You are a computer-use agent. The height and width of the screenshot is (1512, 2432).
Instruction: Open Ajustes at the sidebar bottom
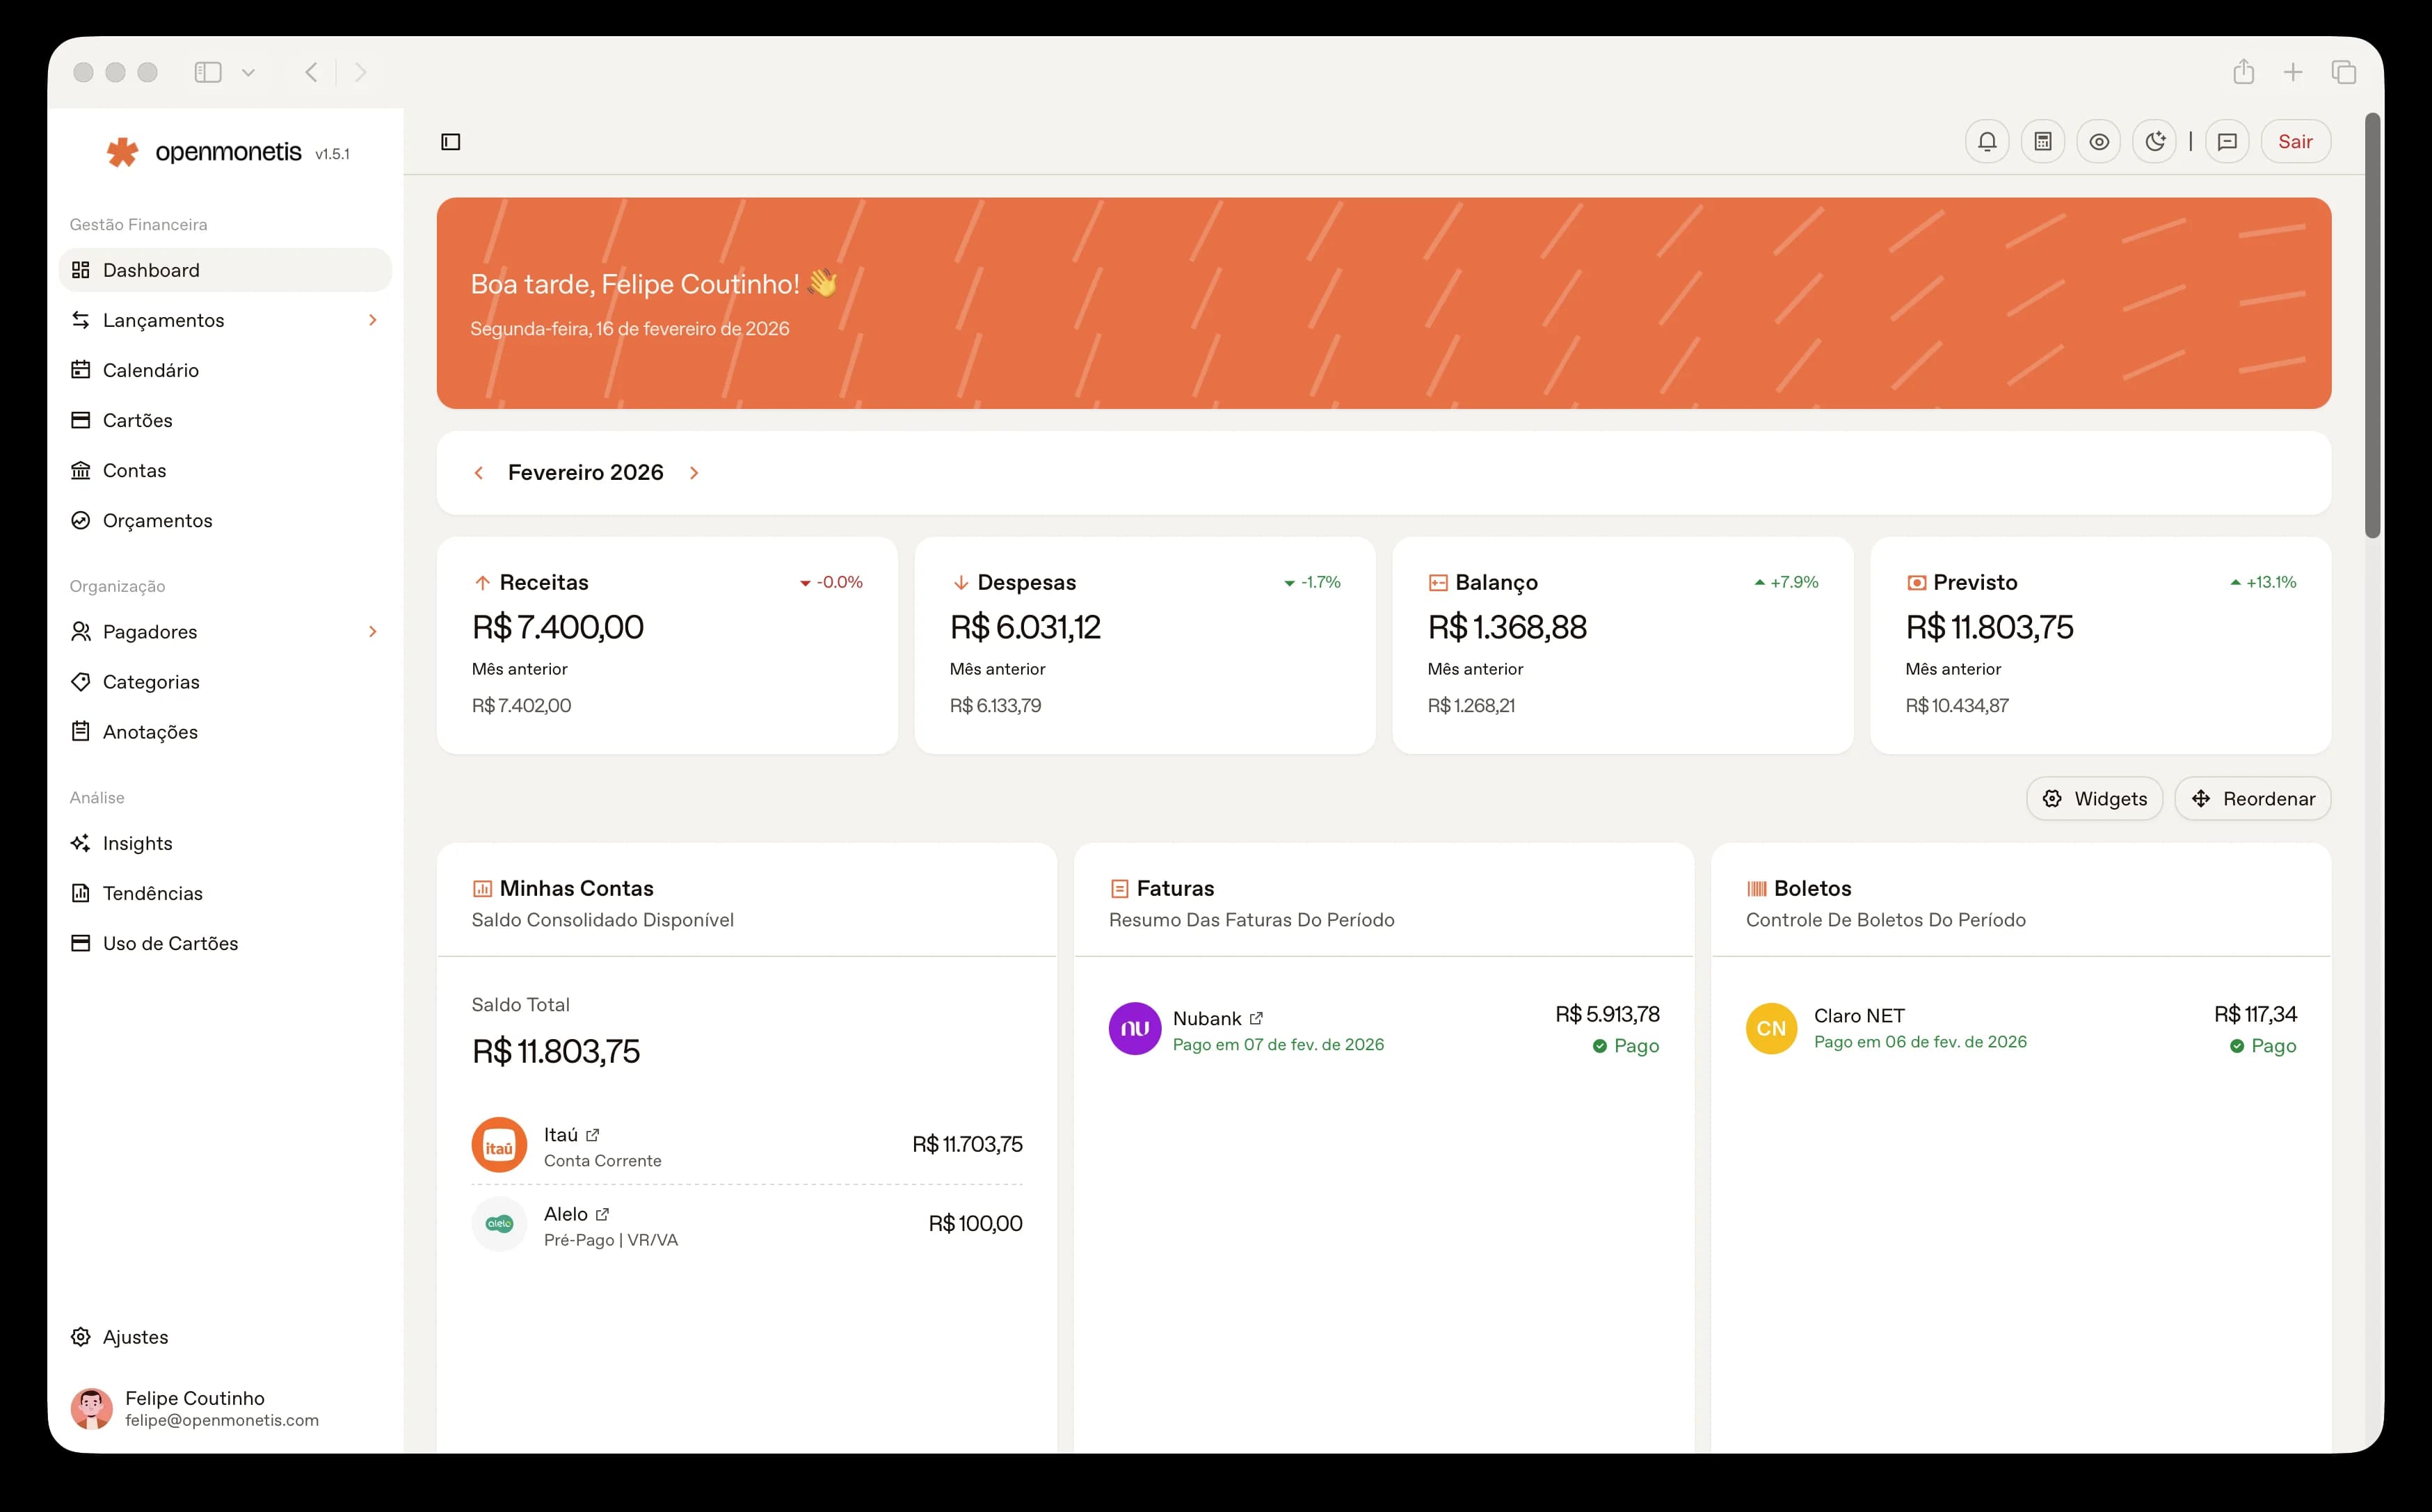tap(135, 1337)
